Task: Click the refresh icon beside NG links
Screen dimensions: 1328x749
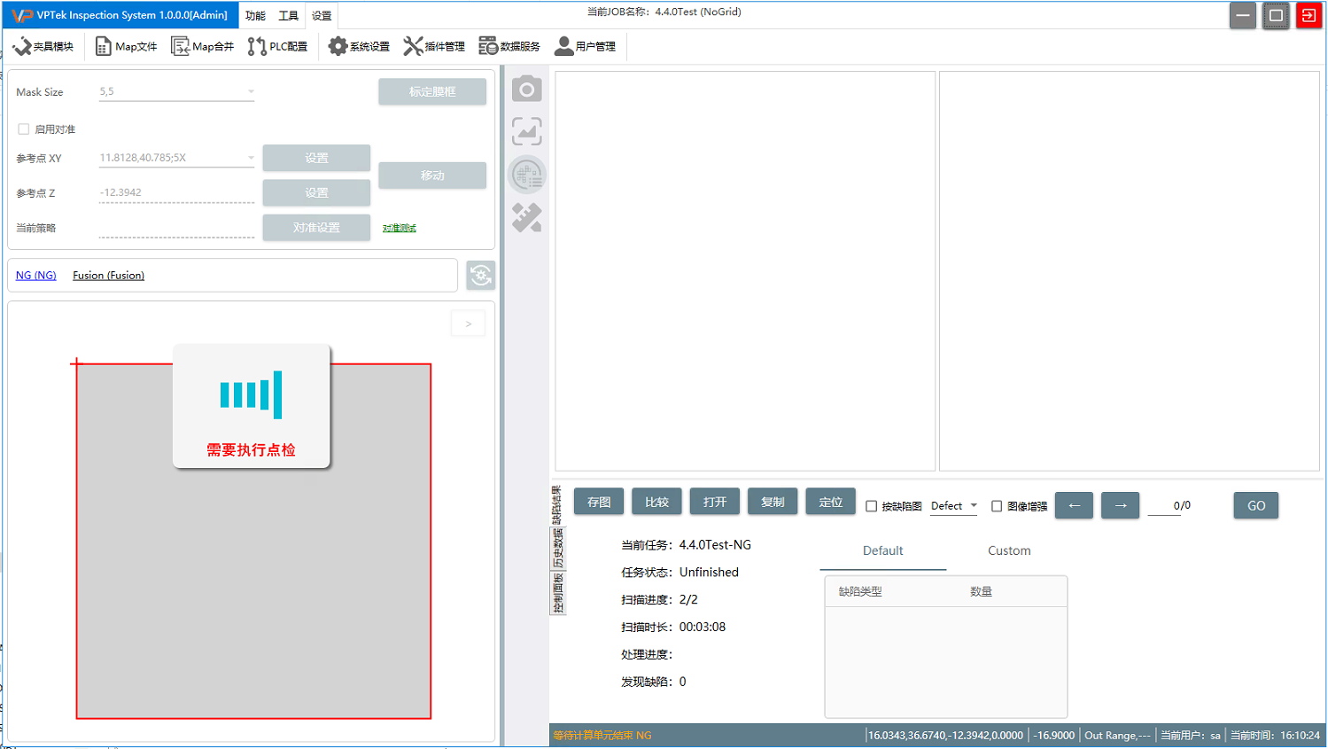Action: click(481, 276)
